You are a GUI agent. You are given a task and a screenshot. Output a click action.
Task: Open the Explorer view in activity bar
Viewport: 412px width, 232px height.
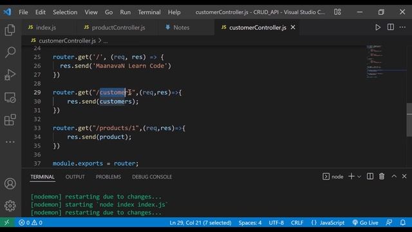[x=10, y=30]
